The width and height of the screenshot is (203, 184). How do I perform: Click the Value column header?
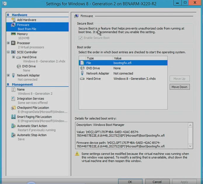click(x=140, y=58)
